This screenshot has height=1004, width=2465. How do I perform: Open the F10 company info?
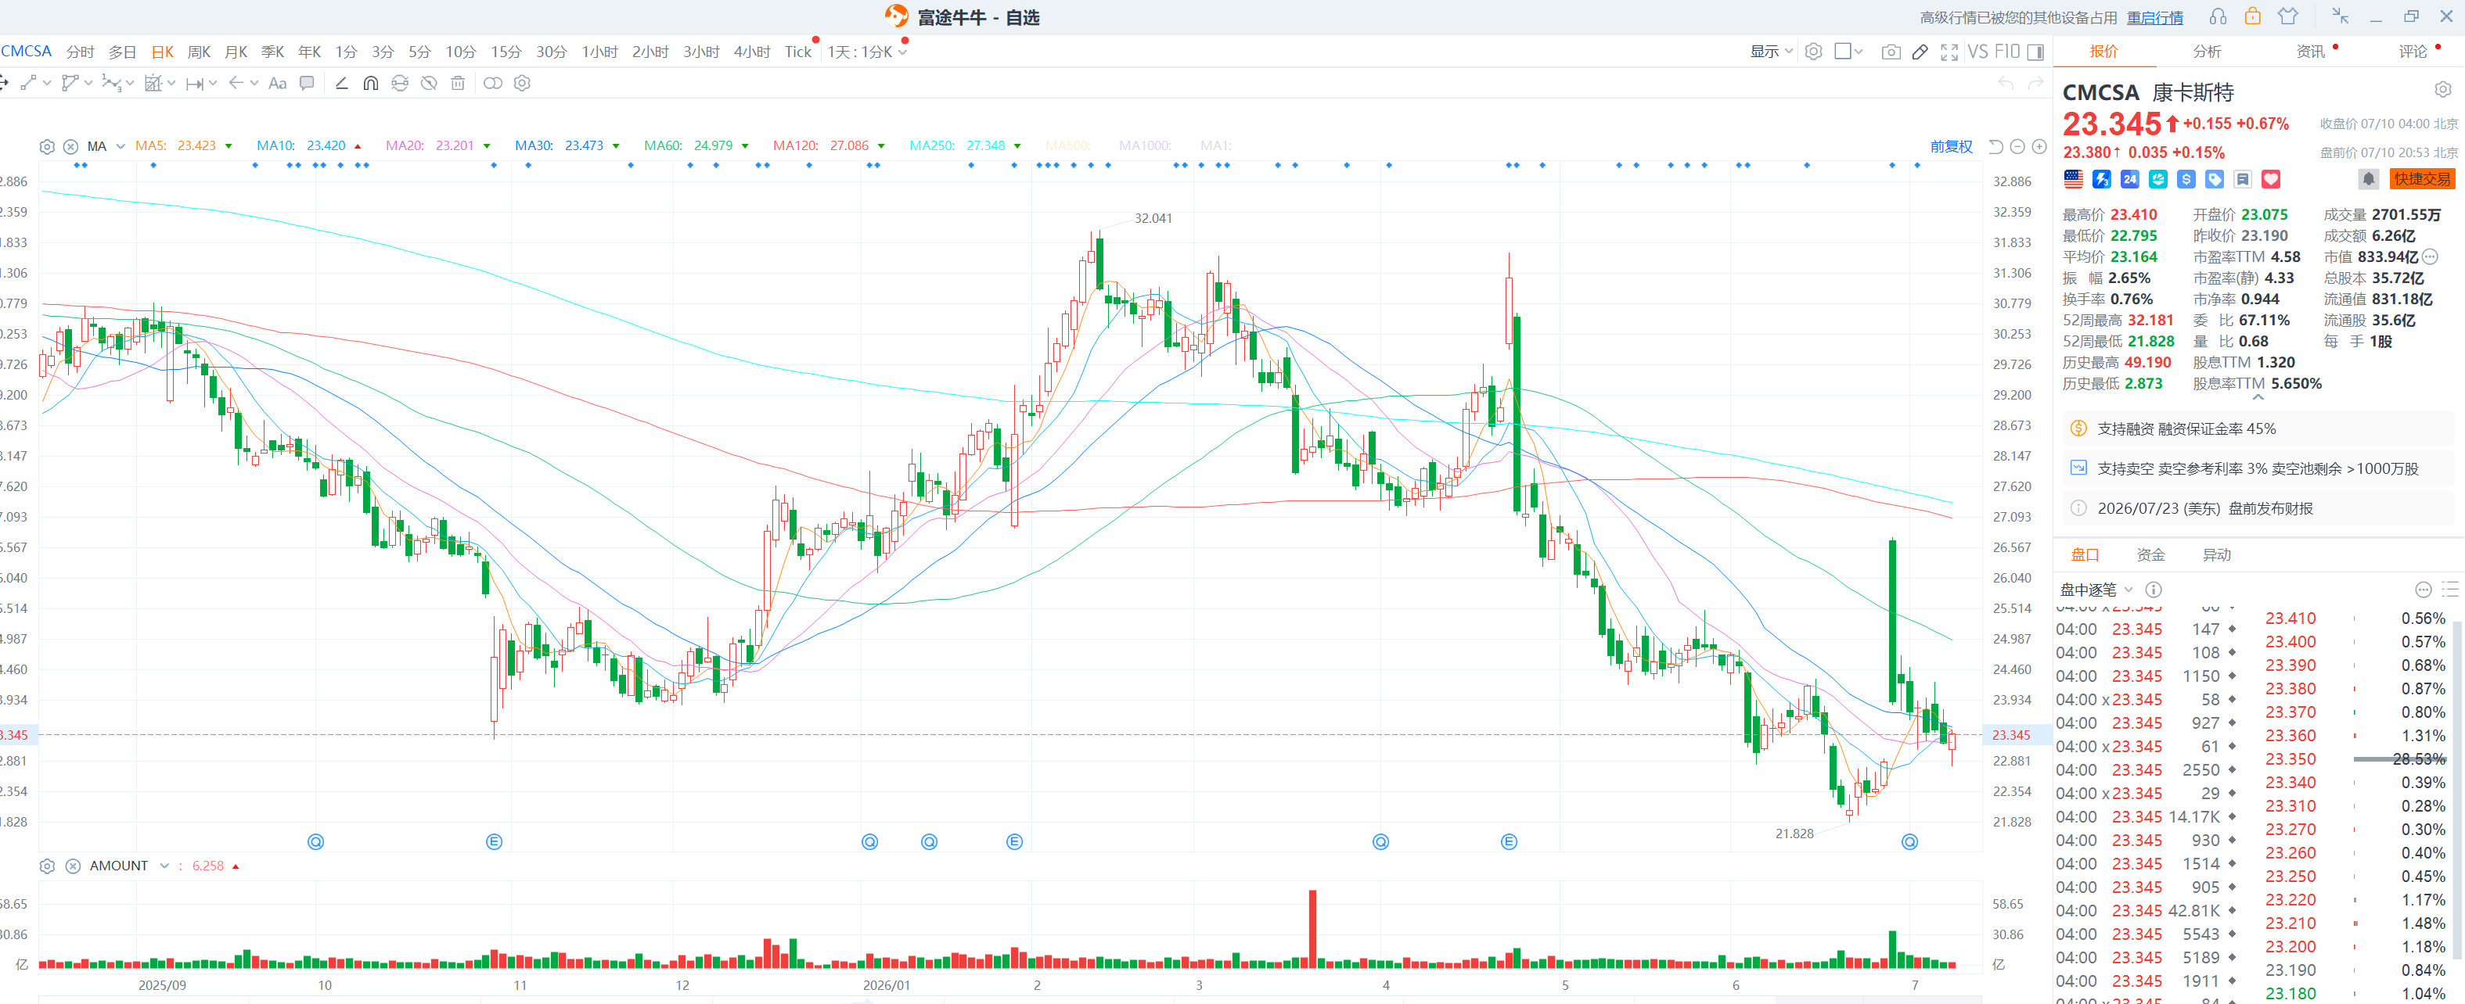click(2006, 52)
